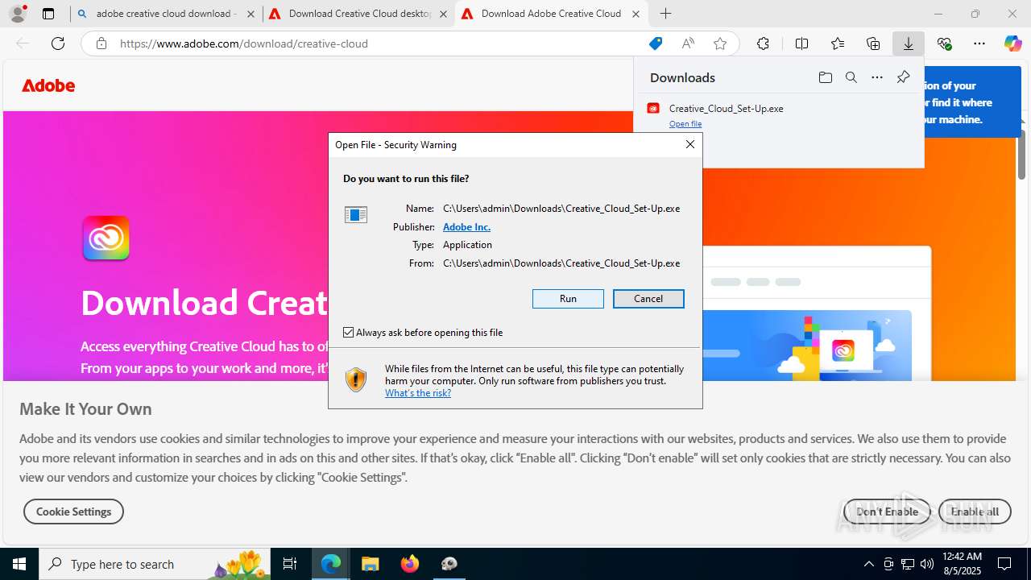The image size is (1031, 580).
Task: Click Cancel in the Security Warning dialog
Action: (648, 299)
